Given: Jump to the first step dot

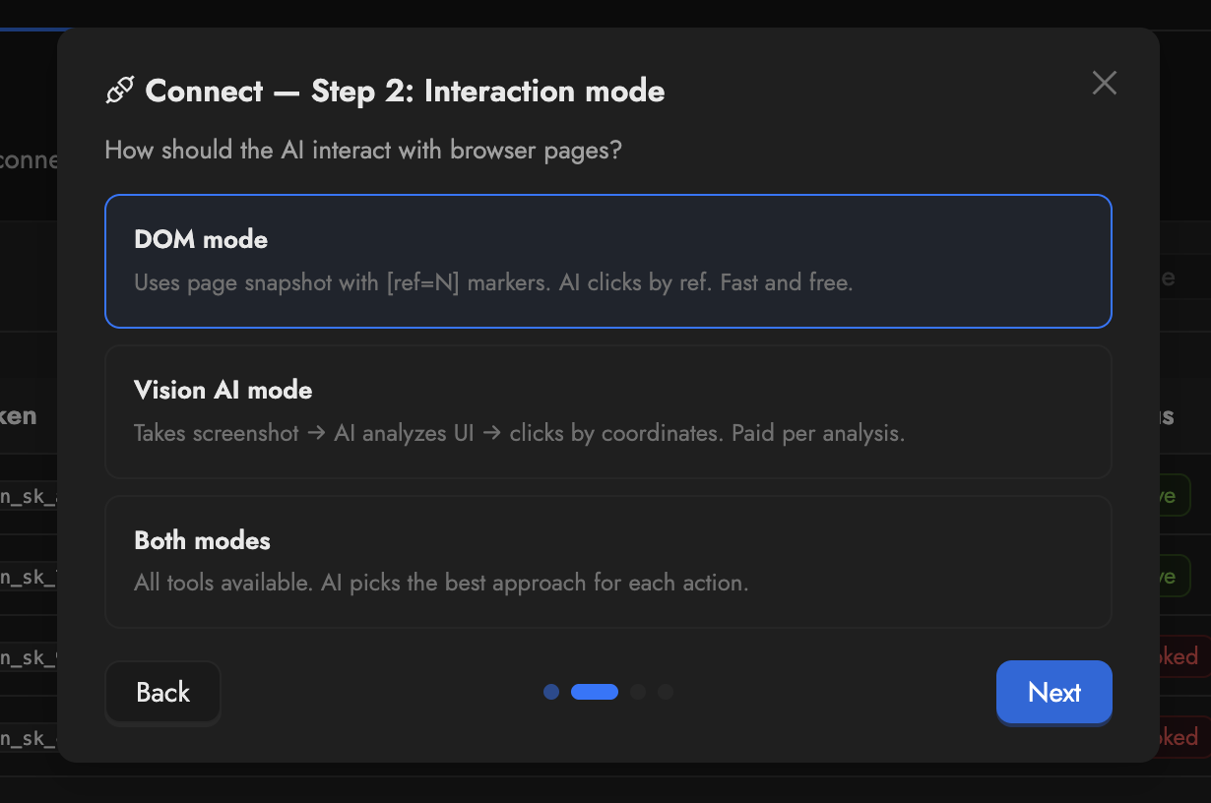Looking at the screenshot, I should coord(551,692).
